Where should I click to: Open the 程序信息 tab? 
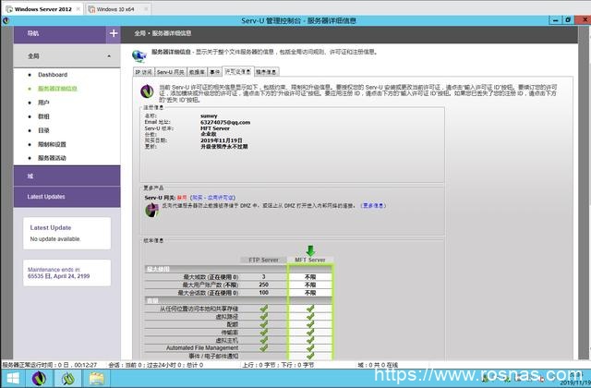pos(267,72)
